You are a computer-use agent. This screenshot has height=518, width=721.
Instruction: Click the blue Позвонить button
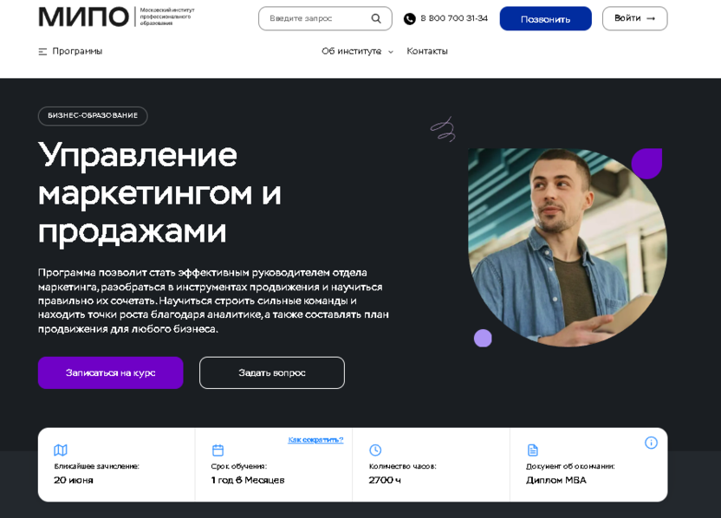click(x=545, y=19)
